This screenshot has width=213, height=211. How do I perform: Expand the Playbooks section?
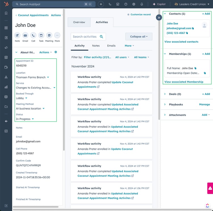point(165,105)
